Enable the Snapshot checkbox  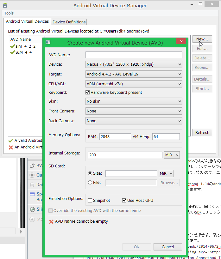click(90, 201)
